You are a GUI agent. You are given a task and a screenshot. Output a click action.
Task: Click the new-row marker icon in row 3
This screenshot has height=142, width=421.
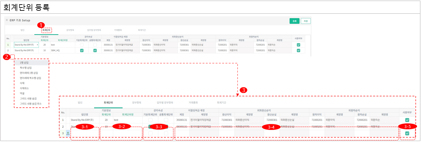[x=68, y=133]
